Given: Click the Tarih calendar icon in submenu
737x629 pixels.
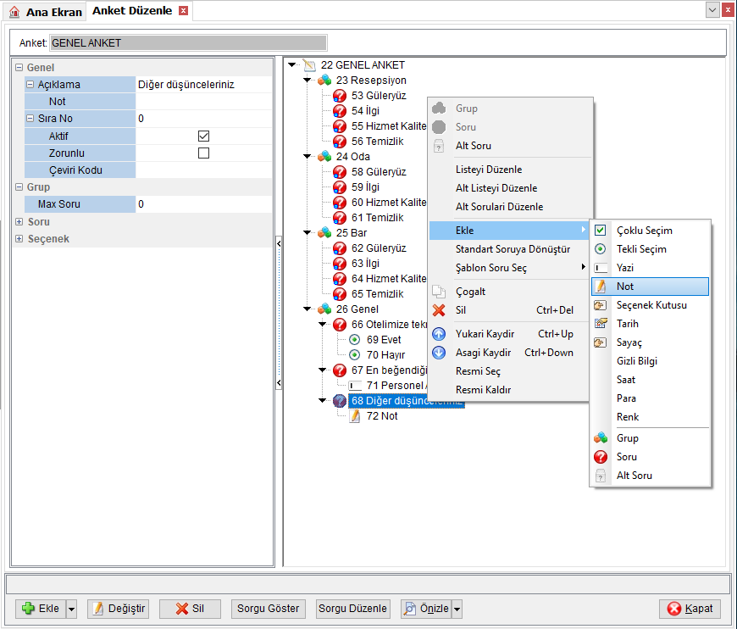Looking at the screenshot, I should (601, 324).
